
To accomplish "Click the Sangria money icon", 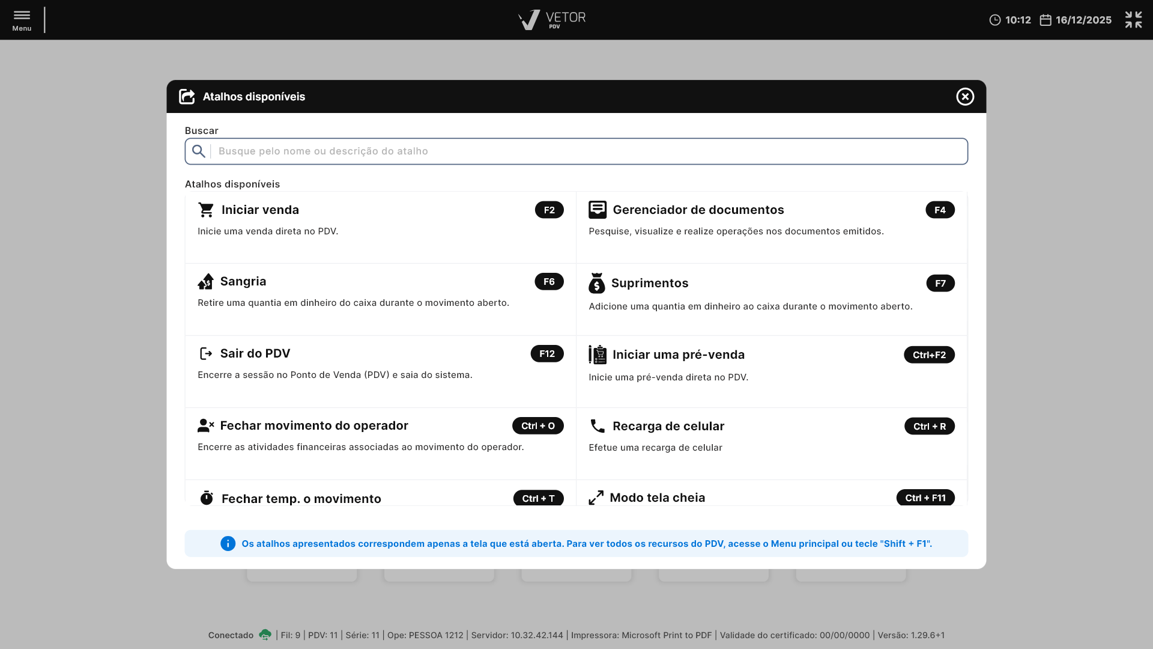I will tap(205, 281).
